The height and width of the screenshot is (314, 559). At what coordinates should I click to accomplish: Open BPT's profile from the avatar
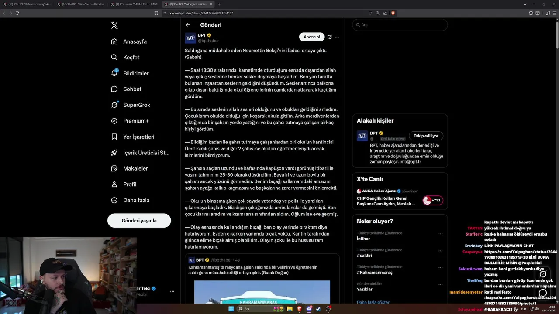190,38
